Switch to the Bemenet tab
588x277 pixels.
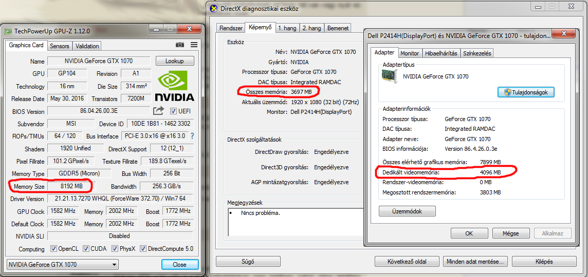(338, 28)
